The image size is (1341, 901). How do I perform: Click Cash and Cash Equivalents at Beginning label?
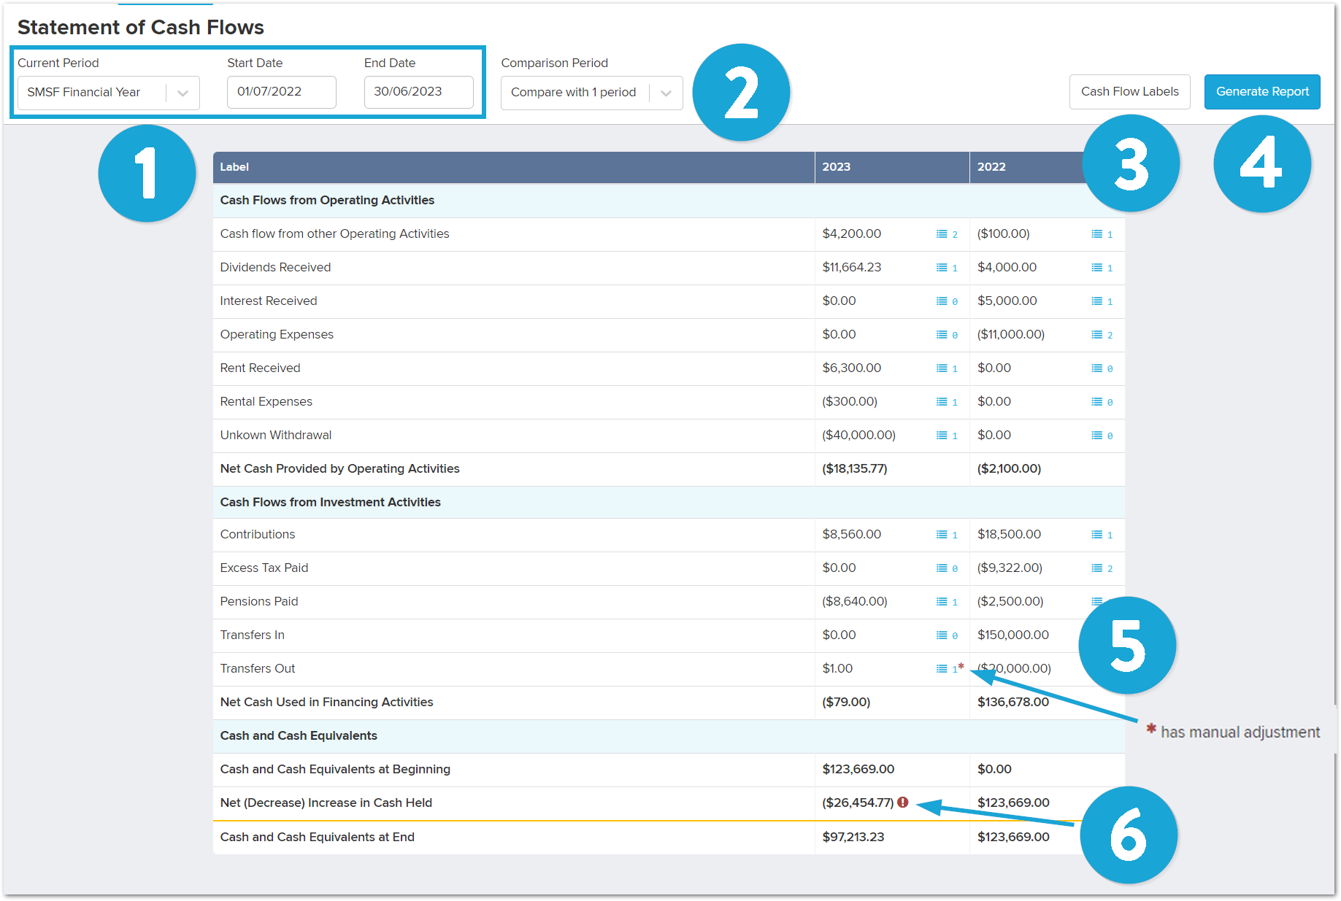[x=335, y=770]
